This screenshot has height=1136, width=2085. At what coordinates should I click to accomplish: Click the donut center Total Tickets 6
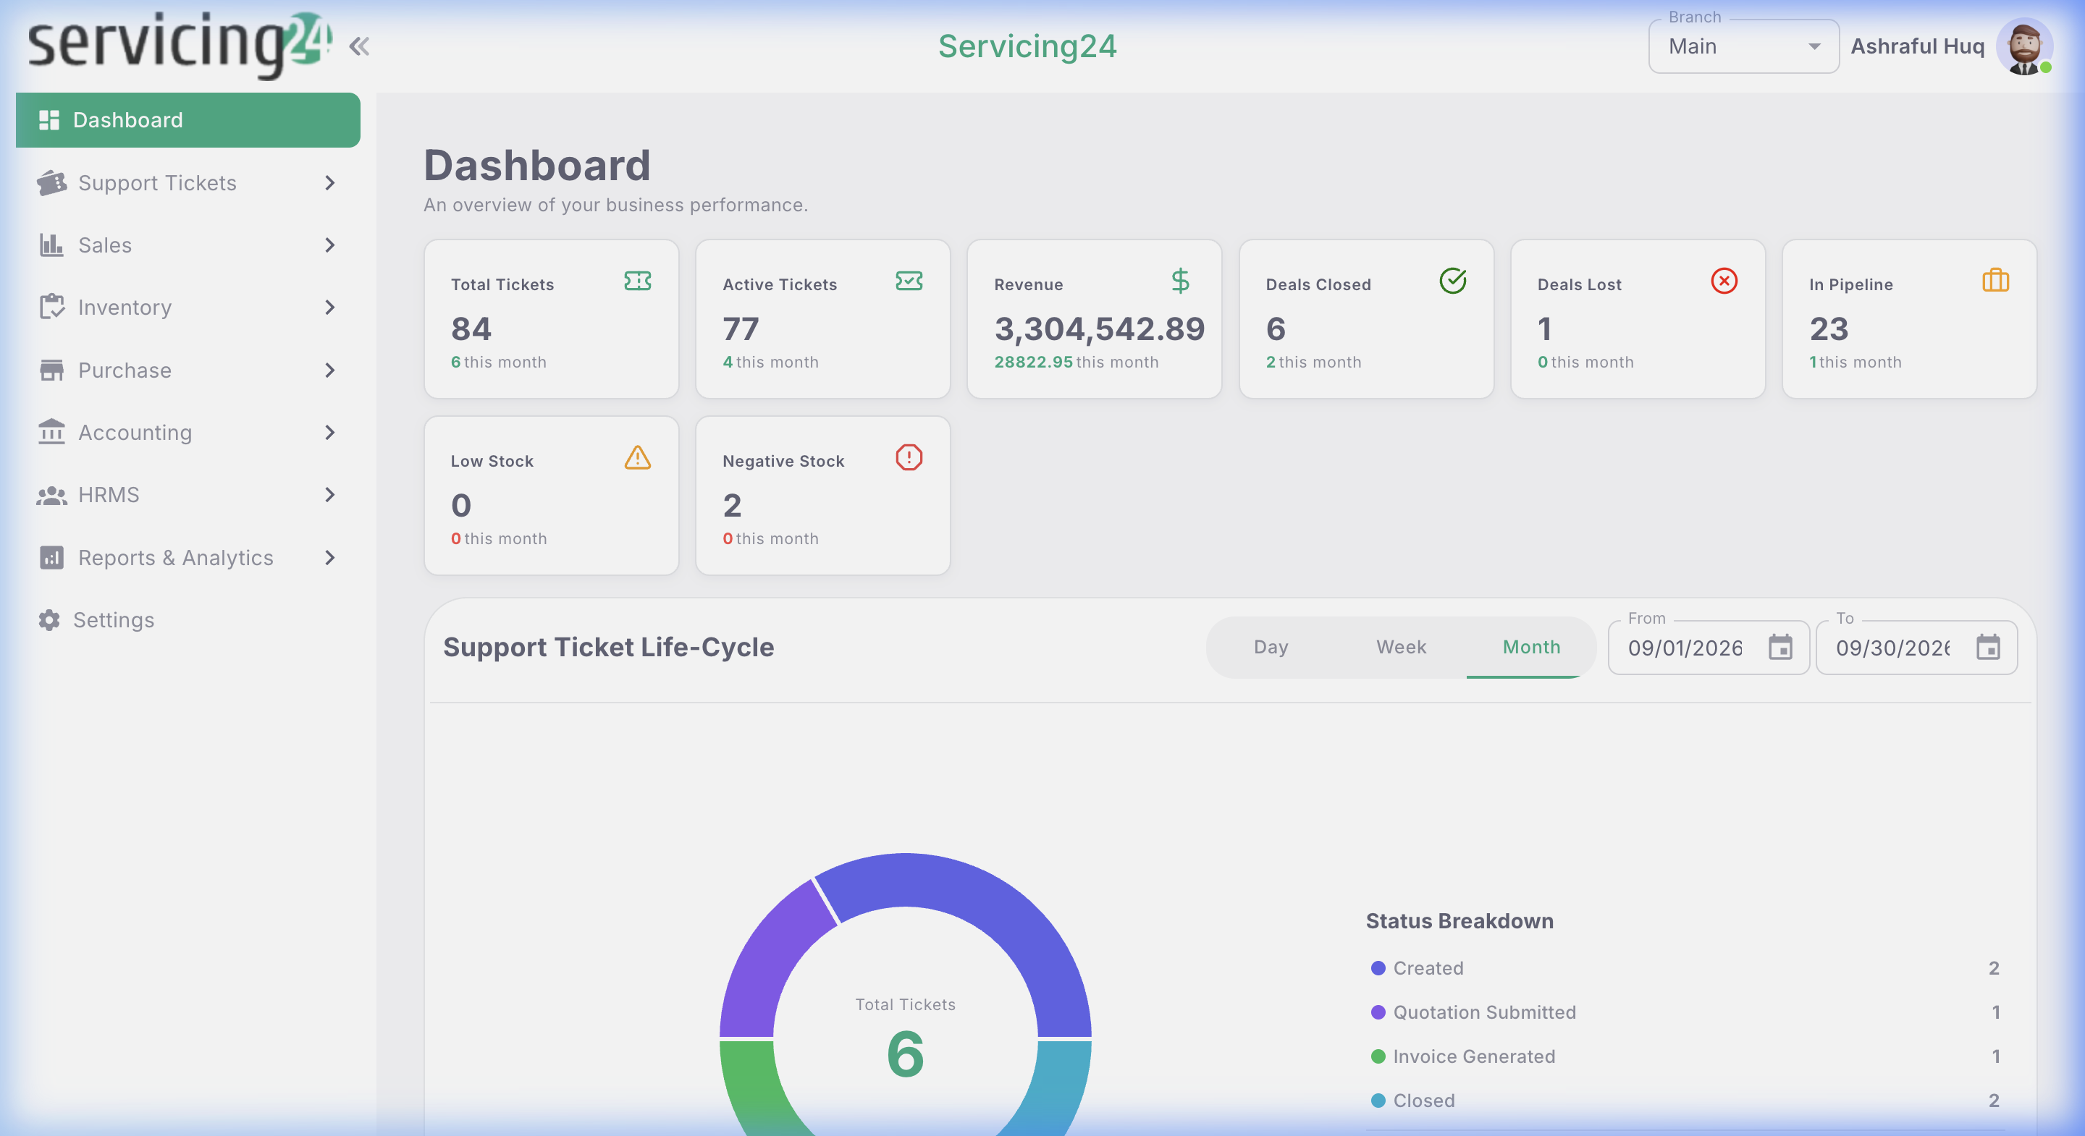tap(905, 1040)
